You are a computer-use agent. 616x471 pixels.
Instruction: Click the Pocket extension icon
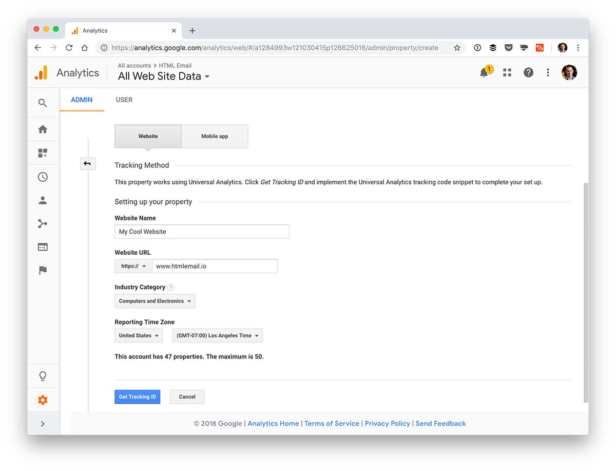coord(508,48)
